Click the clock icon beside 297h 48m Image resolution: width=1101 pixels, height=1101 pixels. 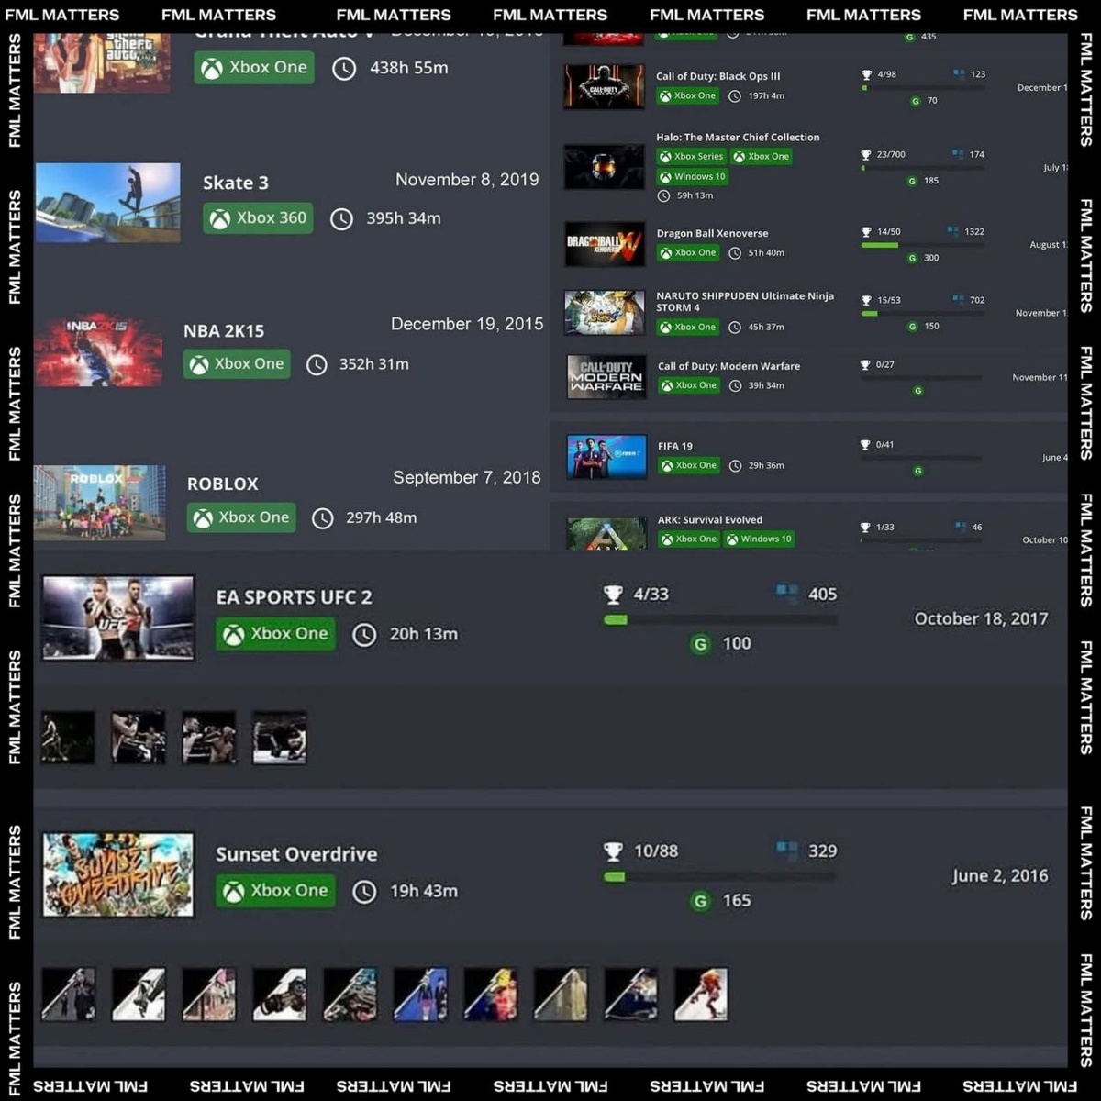(x=323, y=518)
